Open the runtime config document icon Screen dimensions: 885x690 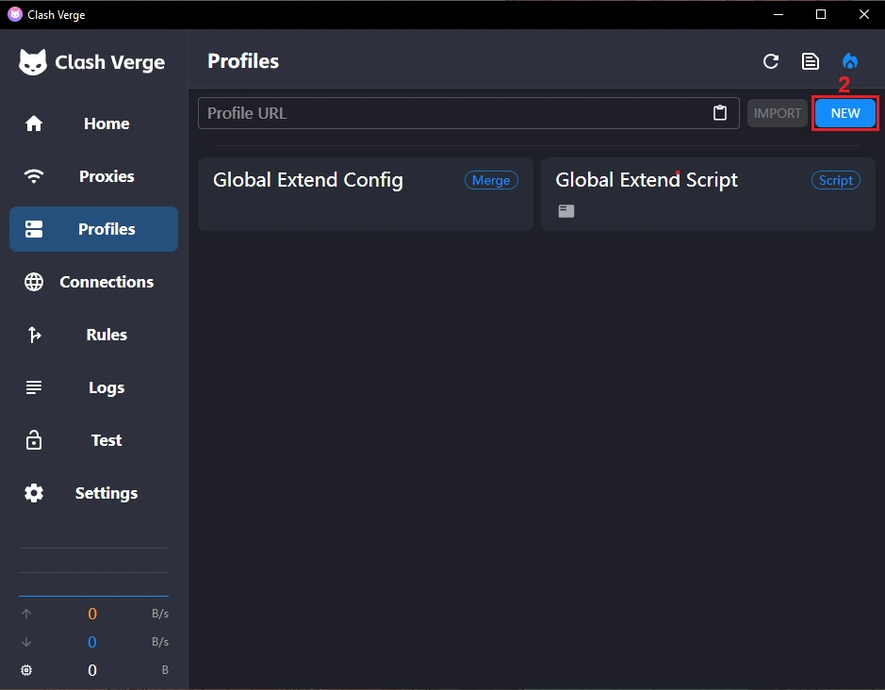pyautogui.click(x=810, y=61)
